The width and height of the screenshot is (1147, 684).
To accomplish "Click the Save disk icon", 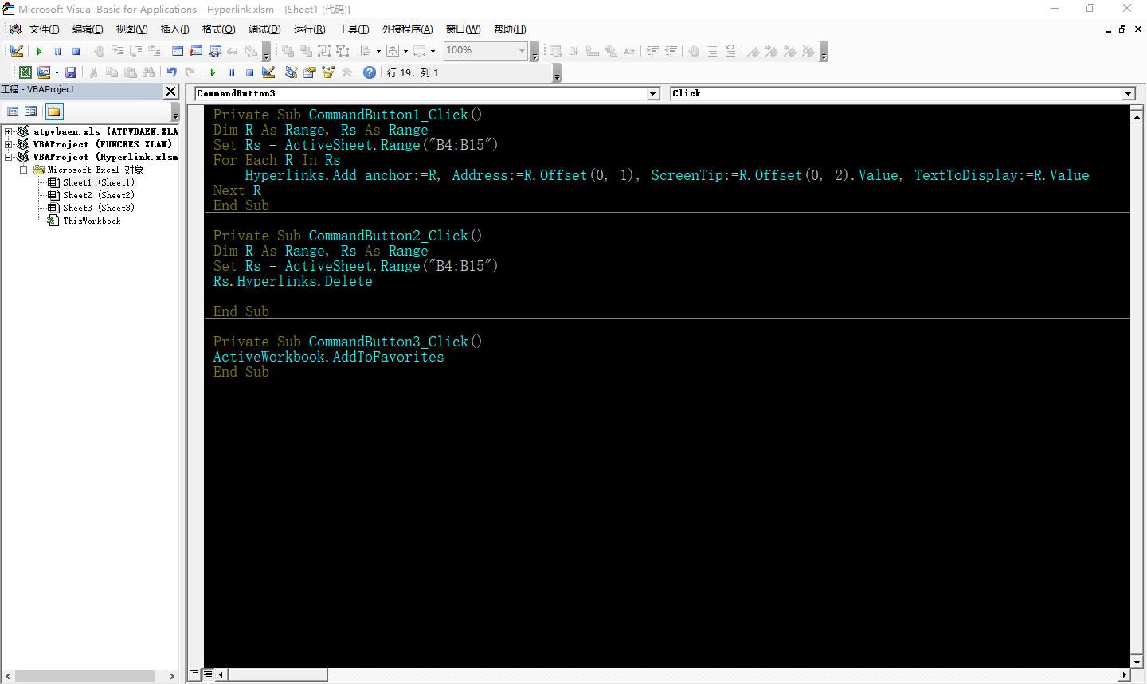I will 71,72.
